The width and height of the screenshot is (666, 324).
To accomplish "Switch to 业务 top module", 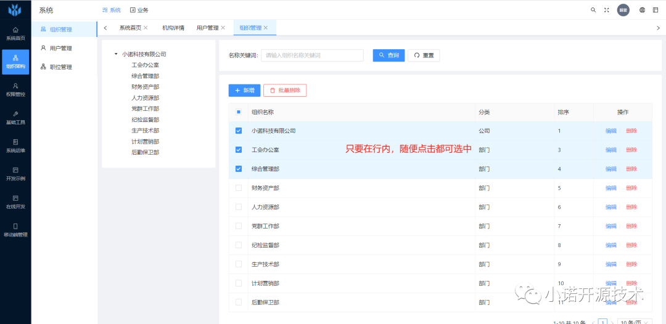I will tap(139, 10).
